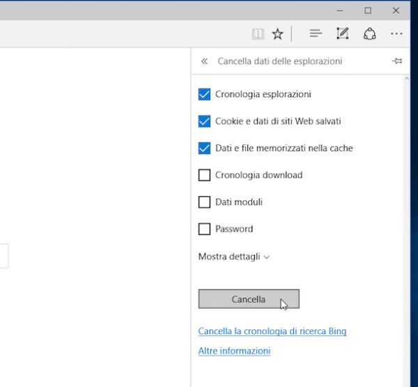Create a web note with pen icon
Viewport: 418px width, 387px height.
342,33
